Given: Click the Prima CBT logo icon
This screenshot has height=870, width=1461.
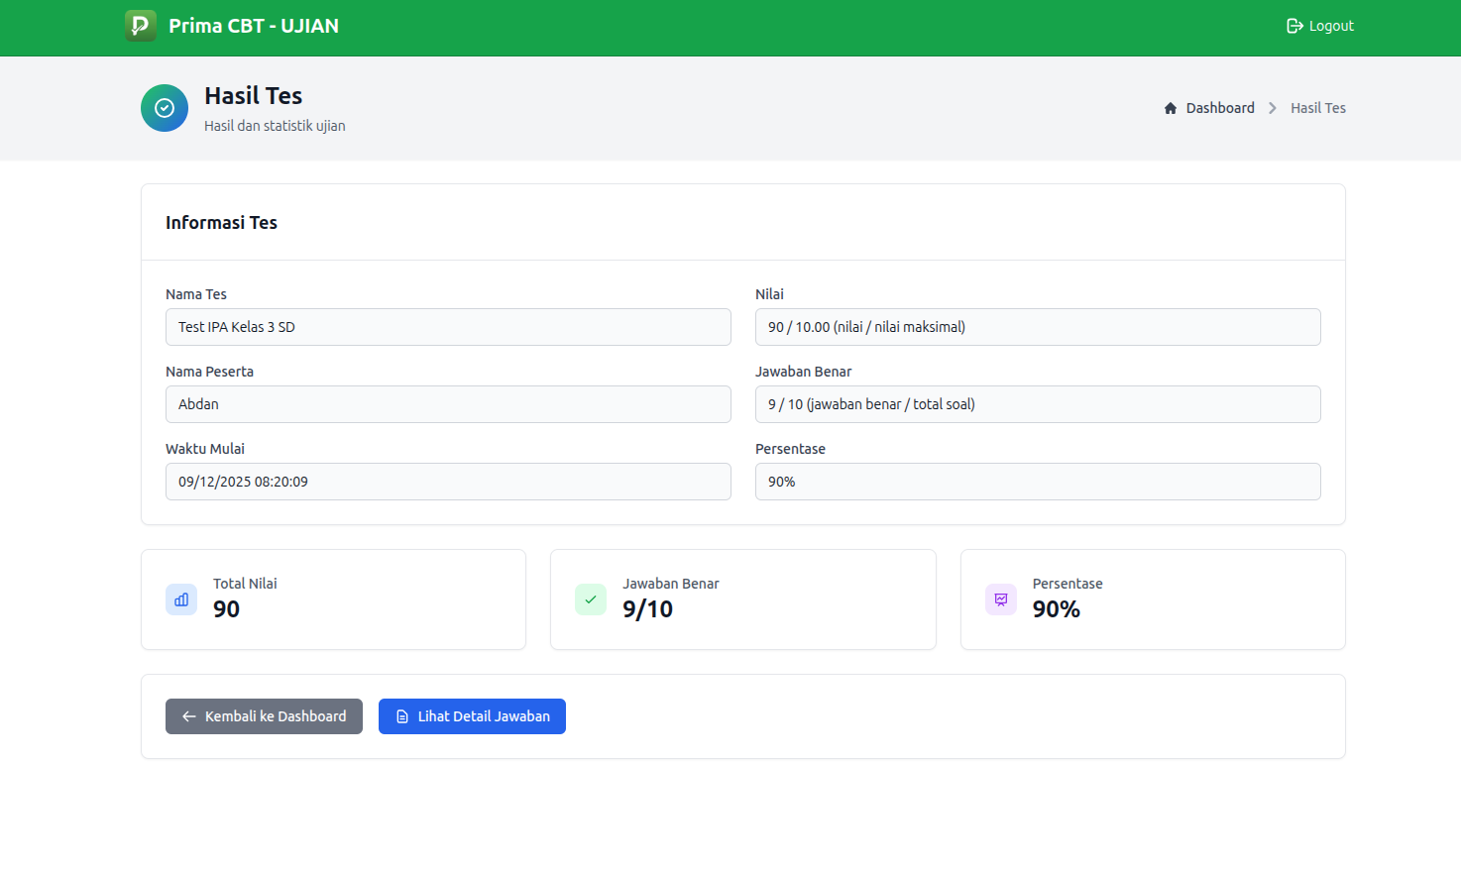Looking at the screenshot, I should click(x=140, y=26).
